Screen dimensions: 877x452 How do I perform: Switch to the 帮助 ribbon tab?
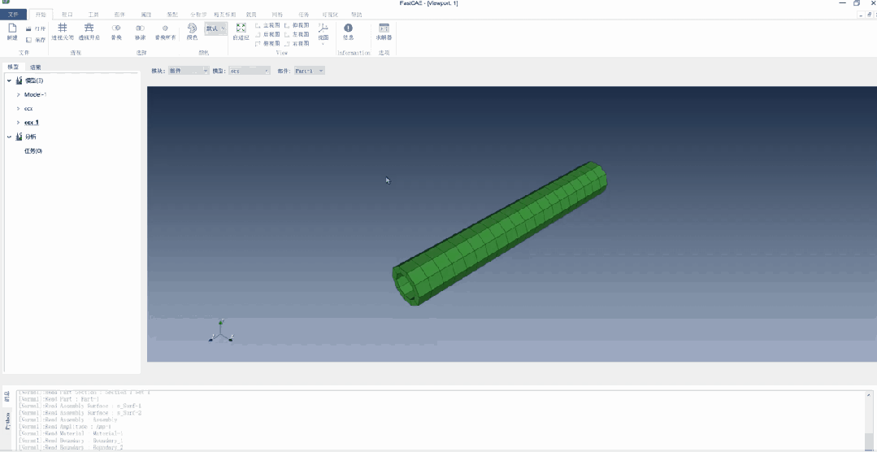(x=356, y=15)
